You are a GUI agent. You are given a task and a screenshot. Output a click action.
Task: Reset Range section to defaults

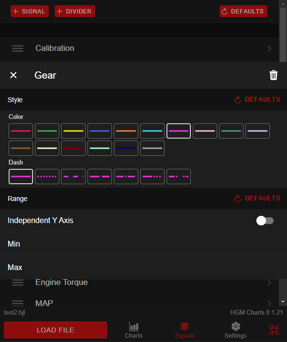click(x=257, y=199)
